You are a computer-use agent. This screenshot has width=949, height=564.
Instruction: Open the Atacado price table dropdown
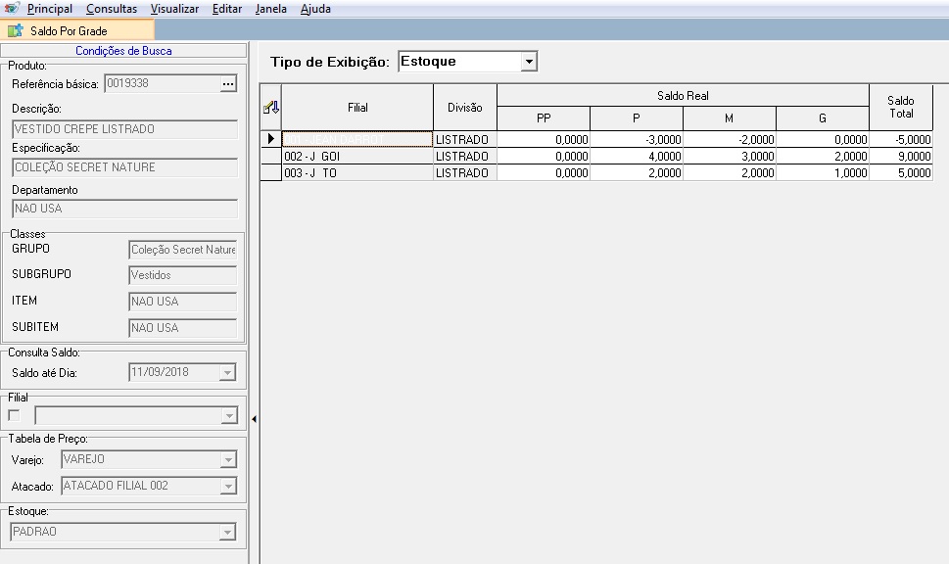click(228, 486)
